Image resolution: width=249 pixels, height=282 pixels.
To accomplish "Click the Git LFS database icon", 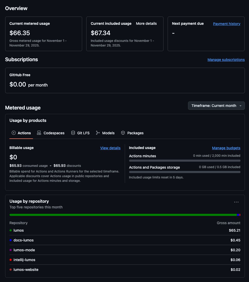I will point(73,133).
